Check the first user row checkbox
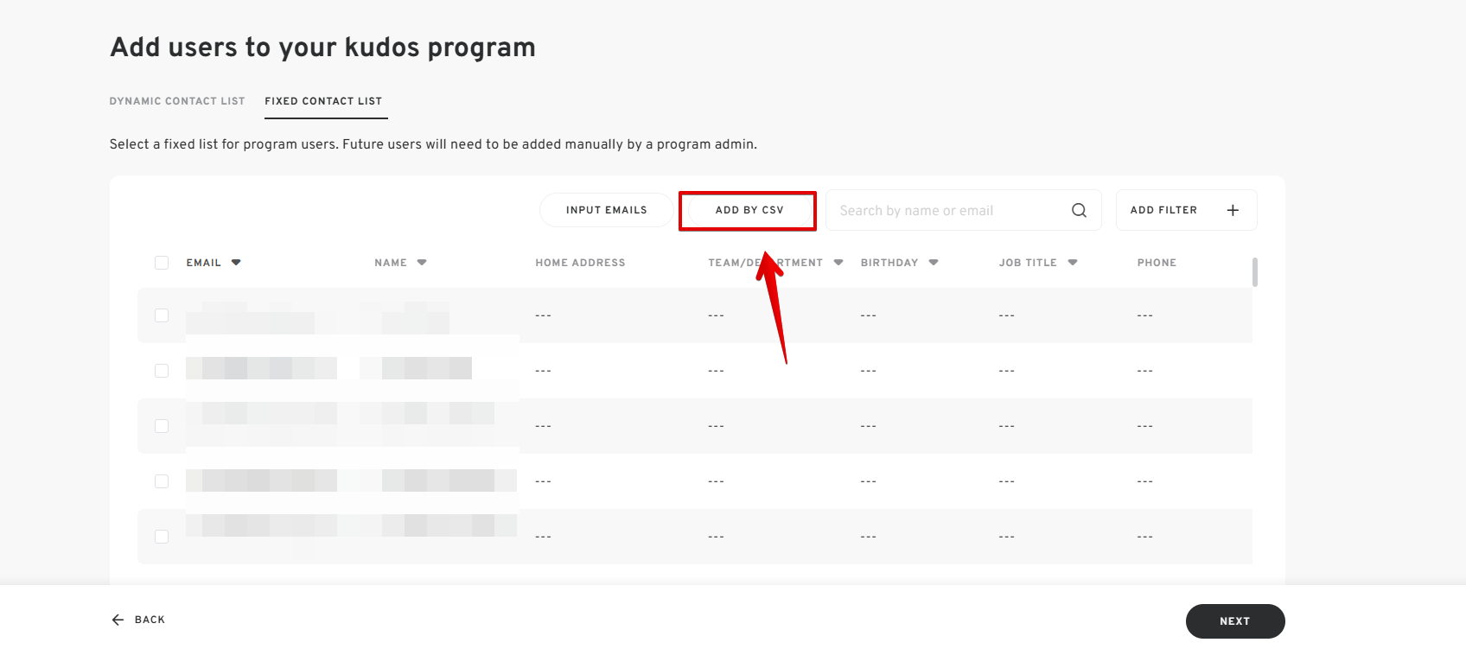This screenshot has height=649, width=1466. 162,315
